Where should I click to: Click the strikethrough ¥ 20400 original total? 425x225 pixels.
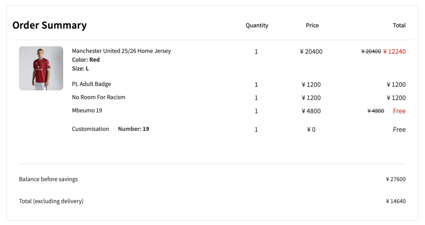(x=371, y=52)
